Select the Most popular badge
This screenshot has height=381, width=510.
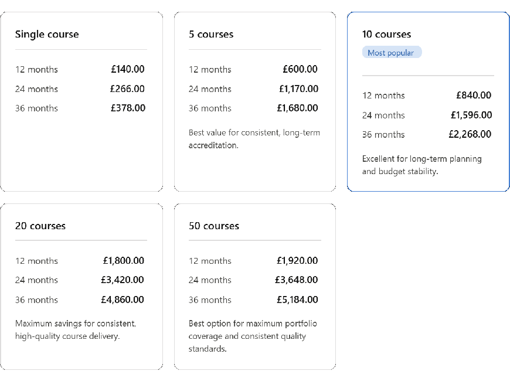pyautogui.click(x=391, y=53)
